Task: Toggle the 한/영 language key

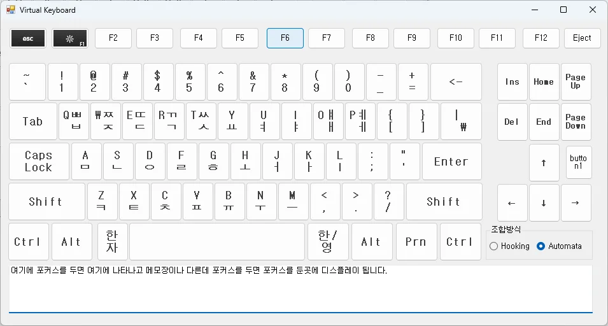Action: (328, 241)
